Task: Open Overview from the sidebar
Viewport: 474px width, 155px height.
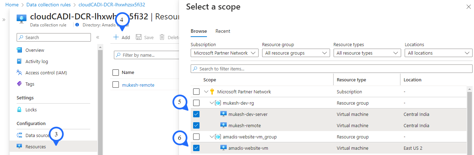Action: click(35, 50)
